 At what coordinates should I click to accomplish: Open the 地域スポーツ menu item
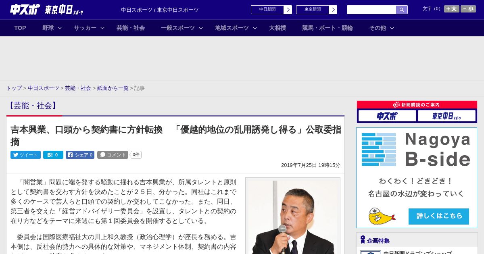[x=232, y=28]
